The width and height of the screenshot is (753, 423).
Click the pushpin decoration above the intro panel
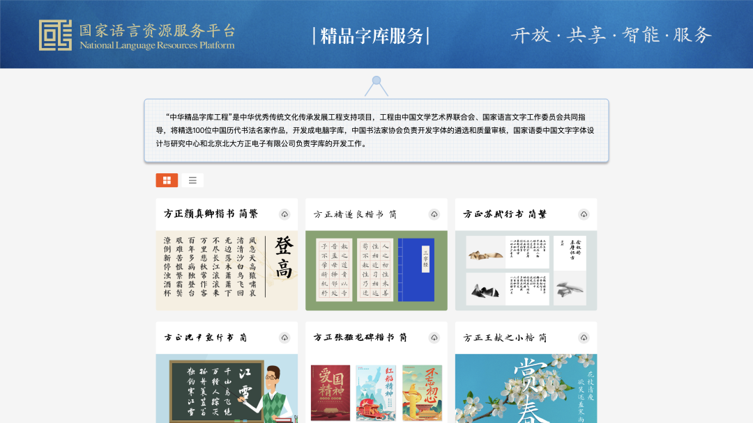click(376, 81)
